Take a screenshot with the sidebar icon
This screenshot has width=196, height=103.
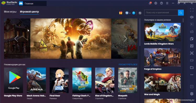[192, 53]
